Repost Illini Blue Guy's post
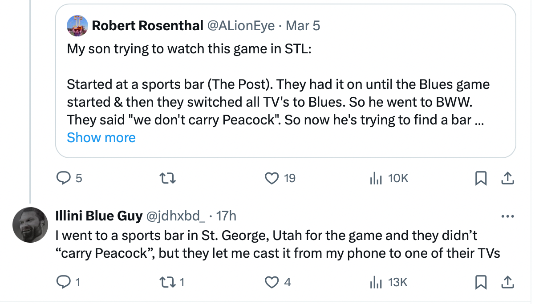This screenshot has width=535, height=304. [x=168, y=282]
